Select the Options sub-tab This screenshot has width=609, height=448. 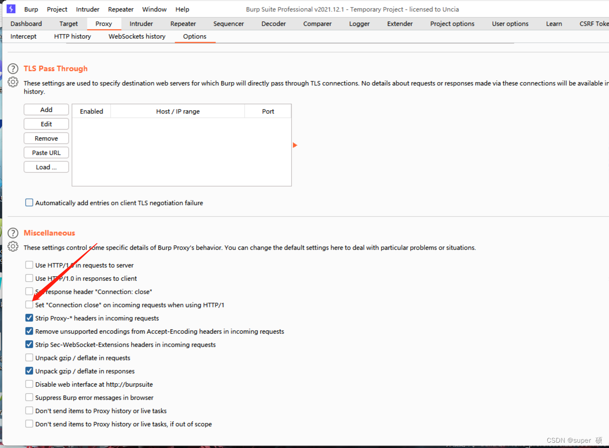(195, 37)
